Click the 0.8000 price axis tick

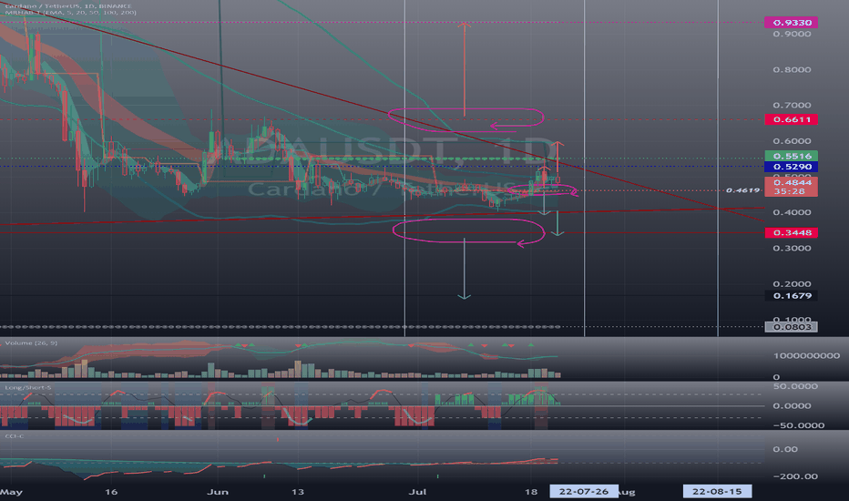792,69
